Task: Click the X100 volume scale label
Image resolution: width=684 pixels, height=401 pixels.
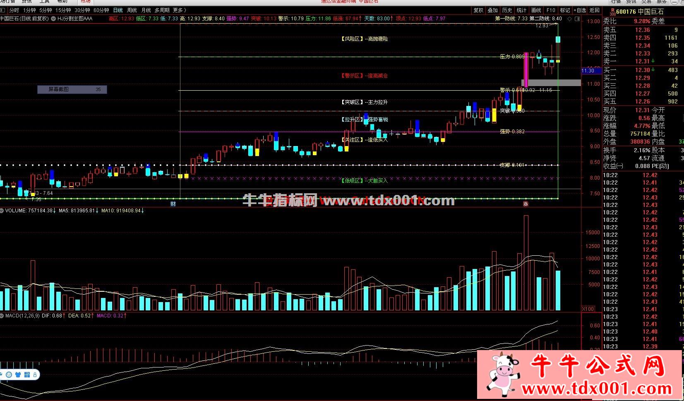Action: (588, 309)
